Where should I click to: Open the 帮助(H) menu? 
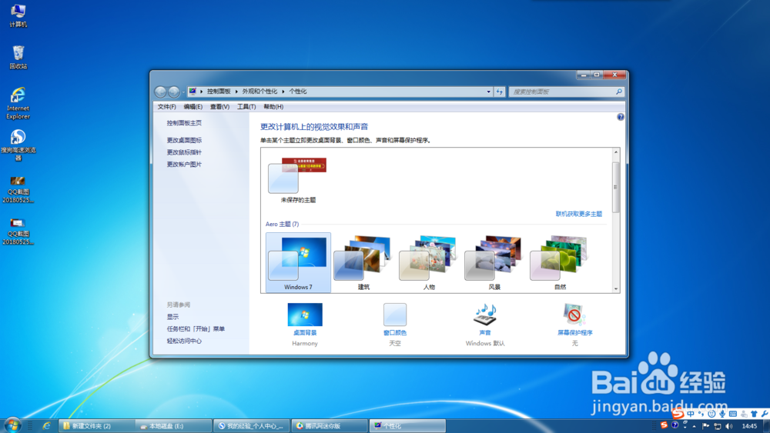[273, 106]
